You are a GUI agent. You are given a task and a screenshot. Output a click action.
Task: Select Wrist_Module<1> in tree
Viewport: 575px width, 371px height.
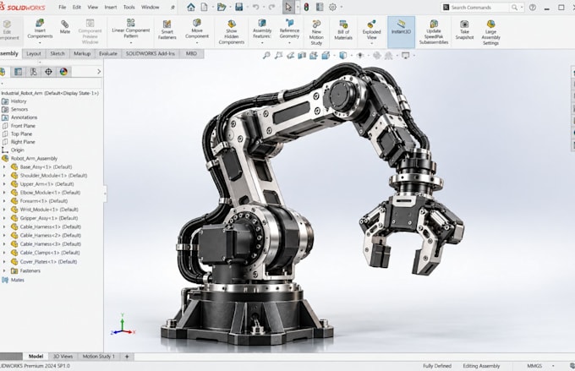pos(49,210)
